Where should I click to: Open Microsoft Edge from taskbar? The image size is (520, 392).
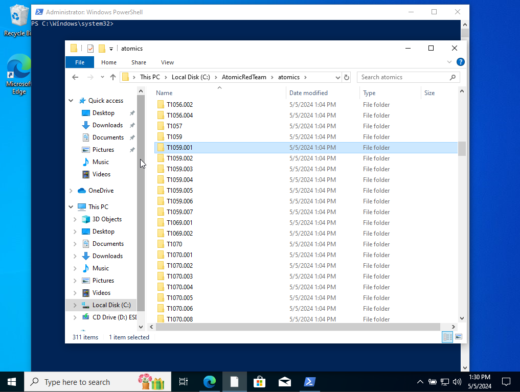click(x=210, y=382)
